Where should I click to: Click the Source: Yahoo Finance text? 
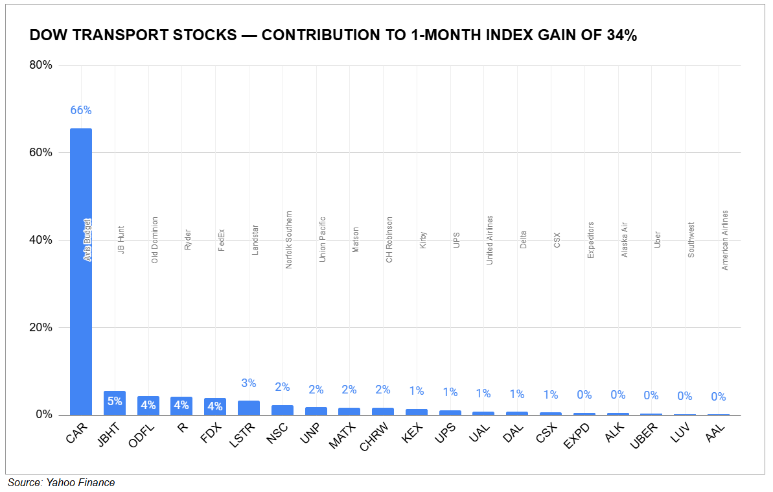62,482
